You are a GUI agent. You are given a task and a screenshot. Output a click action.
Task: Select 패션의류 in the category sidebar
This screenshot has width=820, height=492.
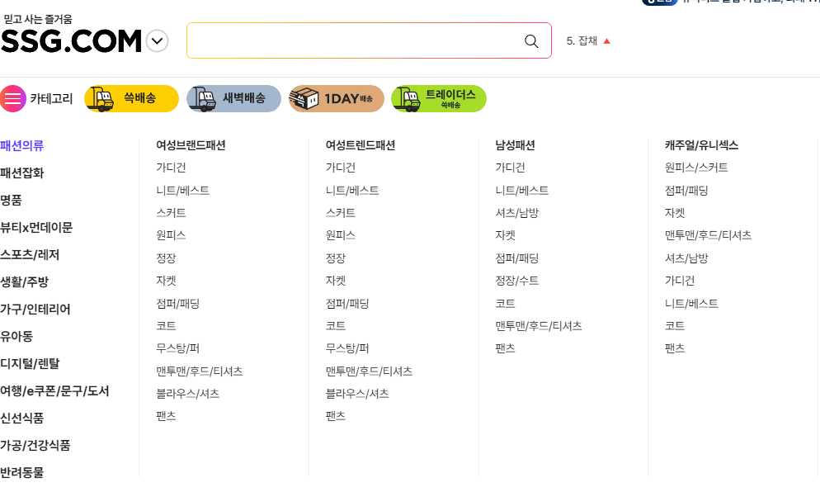[x=22, y=145]
